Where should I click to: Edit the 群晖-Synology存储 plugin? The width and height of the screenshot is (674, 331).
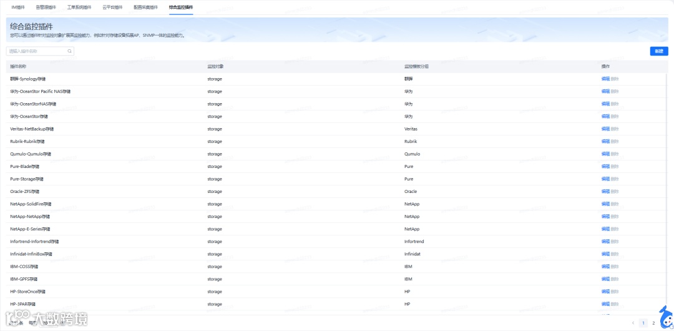point(605,79)
